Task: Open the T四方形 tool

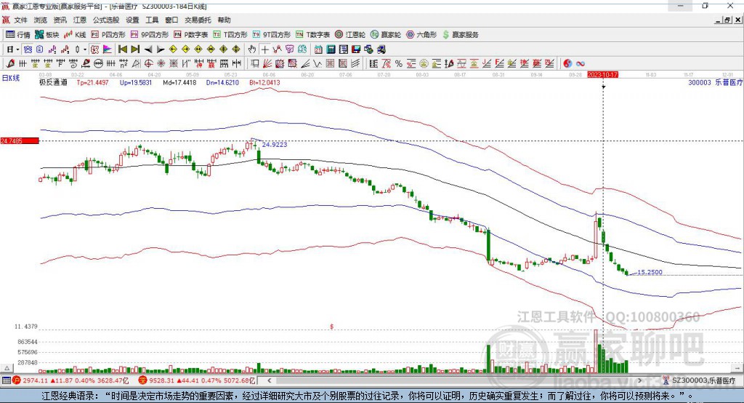Action: coord(230,35)
